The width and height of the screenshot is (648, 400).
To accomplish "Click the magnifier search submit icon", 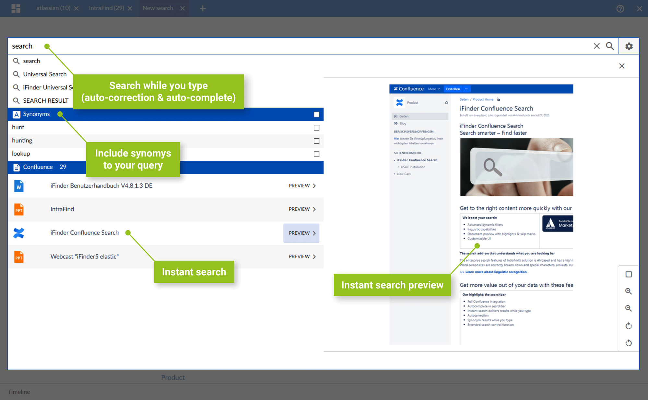I will 610,46.
